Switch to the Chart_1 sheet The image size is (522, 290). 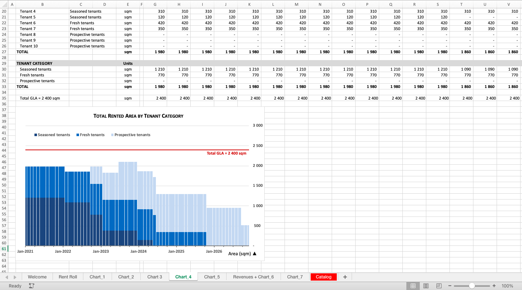coord(97,277)
